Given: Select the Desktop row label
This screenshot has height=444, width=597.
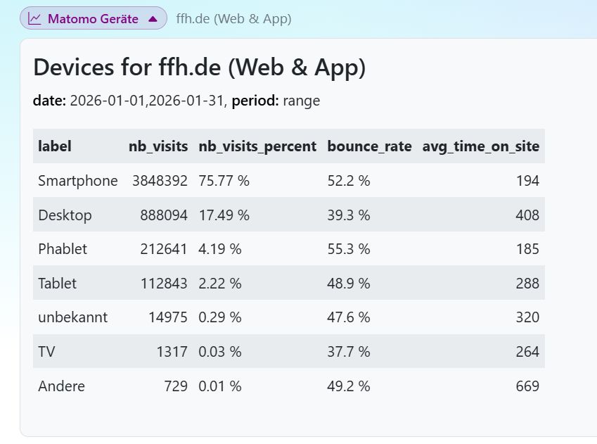Looking at the screenshot, I should [65, 215].
